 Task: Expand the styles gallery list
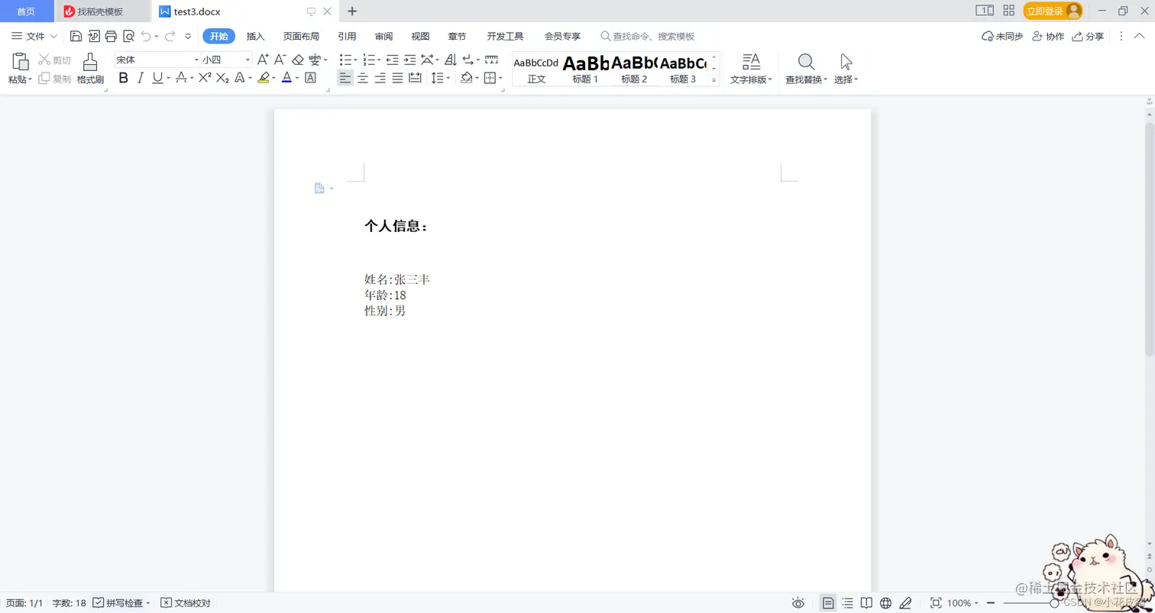[x=714, y=79]
